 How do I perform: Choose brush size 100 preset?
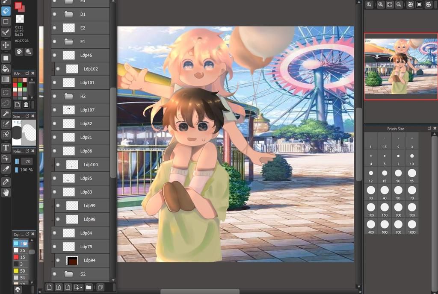[x=371, y=209]
